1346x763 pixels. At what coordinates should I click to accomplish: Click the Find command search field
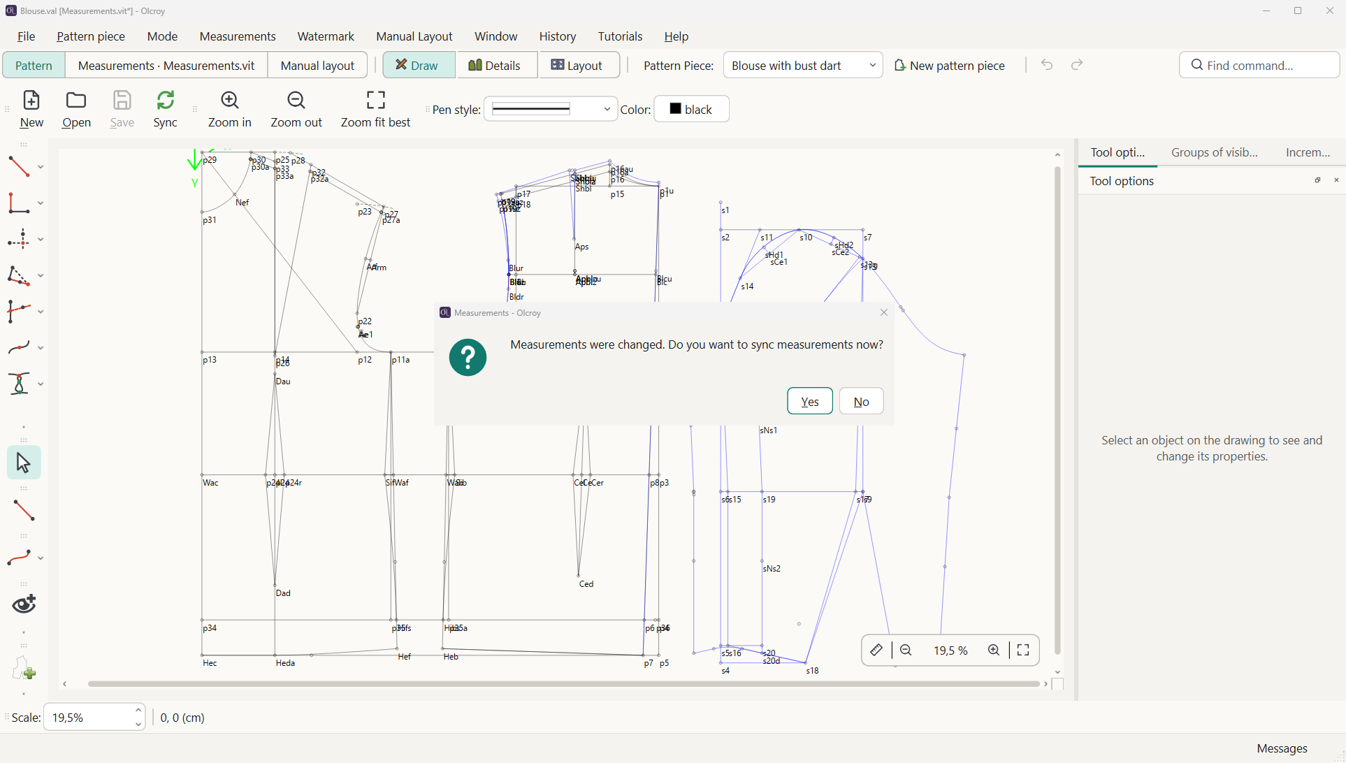click(x=1259, y=65)
